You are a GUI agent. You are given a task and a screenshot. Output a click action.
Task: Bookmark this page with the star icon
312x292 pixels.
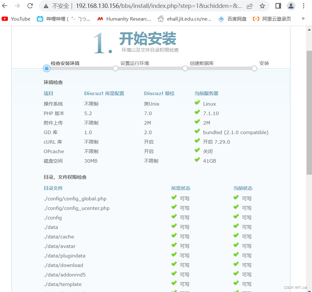261,6
